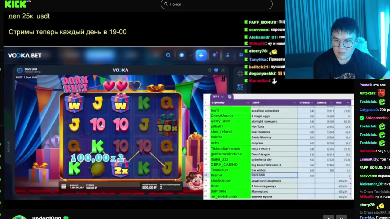
Task: Open the стример column filter dropdown
Action: coord(247,103)
